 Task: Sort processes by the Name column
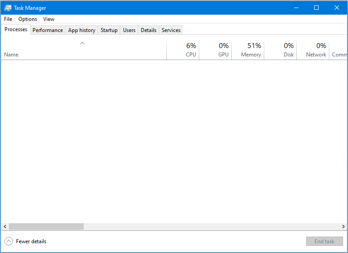click(x=84, y=51)
